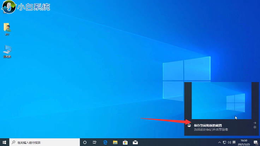
Task: Open the clock showing 16:50
Action: point(244,142)
